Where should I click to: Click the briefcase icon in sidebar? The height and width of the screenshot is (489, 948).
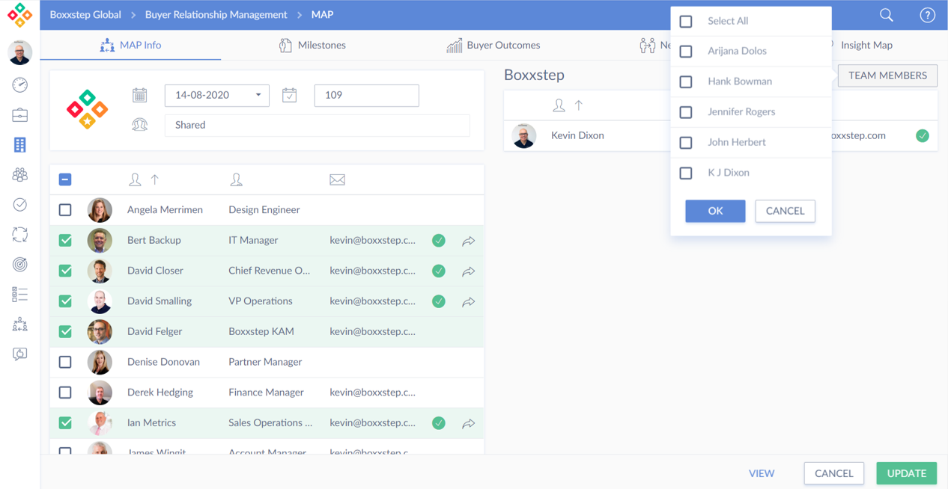20,115
